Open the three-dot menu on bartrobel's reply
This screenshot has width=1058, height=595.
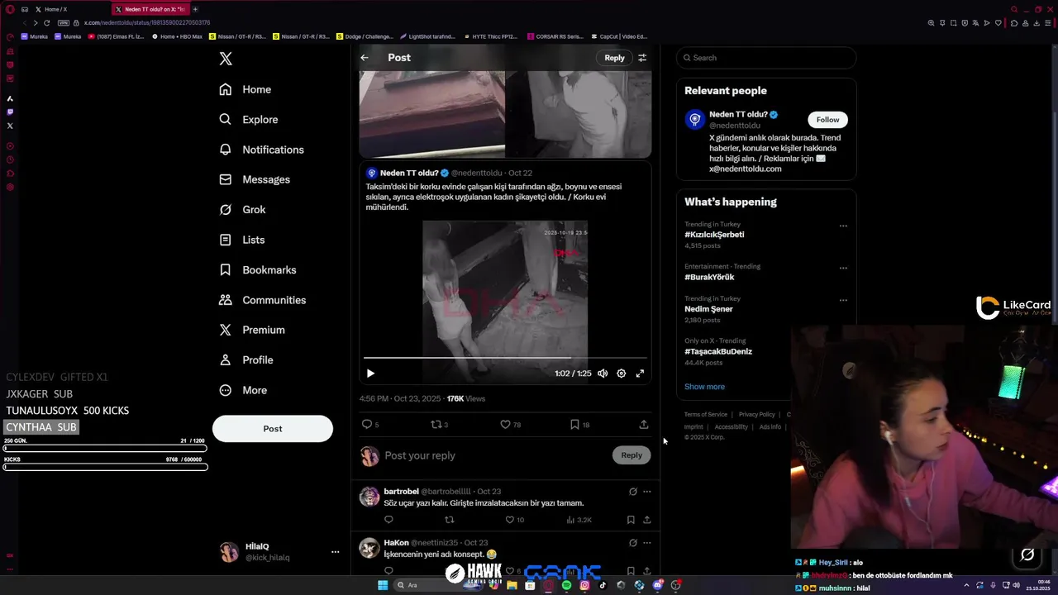click(x=647, y=492)
